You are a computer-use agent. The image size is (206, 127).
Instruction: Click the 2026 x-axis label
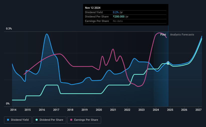coord(184,110)
